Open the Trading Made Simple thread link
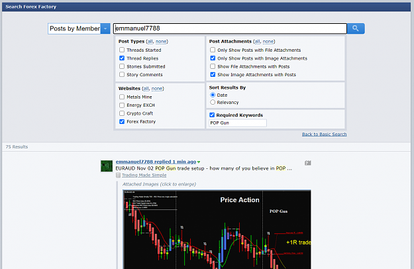The height and width of the screenshot is (269, 414). pyautogui.click(x=144, y=175)
